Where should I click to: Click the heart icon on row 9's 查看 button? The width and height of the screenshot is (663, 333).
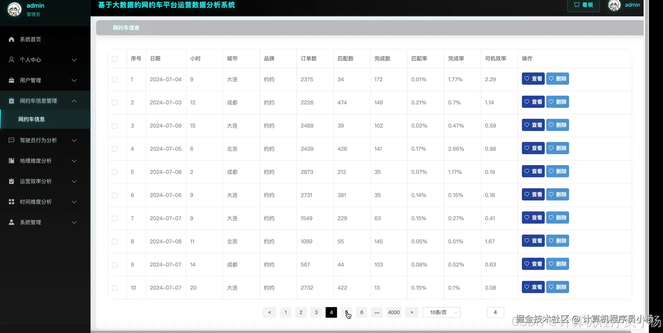coord(527,264)
